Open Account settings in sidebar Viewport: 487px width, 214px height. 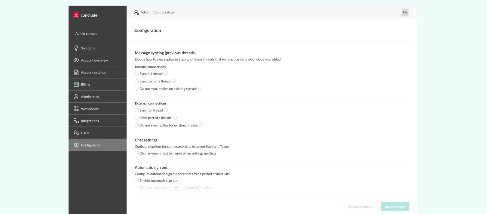pyautogui.click(x=93, y=73)
